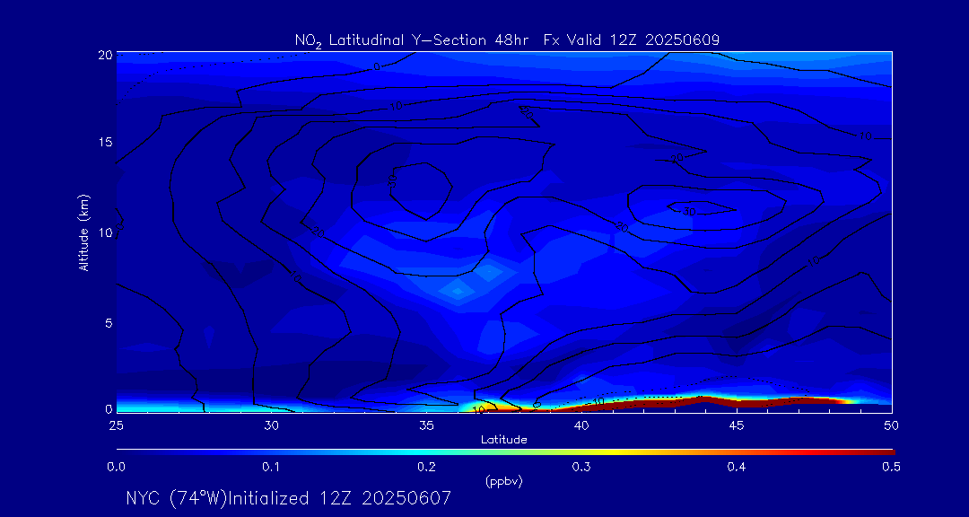Click colorbar tick label "0.0"
969x517 pixels.
tap(116, 469)
